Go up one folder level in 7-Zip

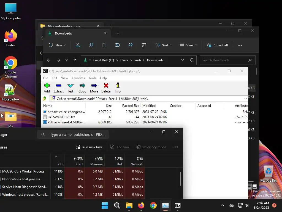pyautogui.click(x=45, y=99)
